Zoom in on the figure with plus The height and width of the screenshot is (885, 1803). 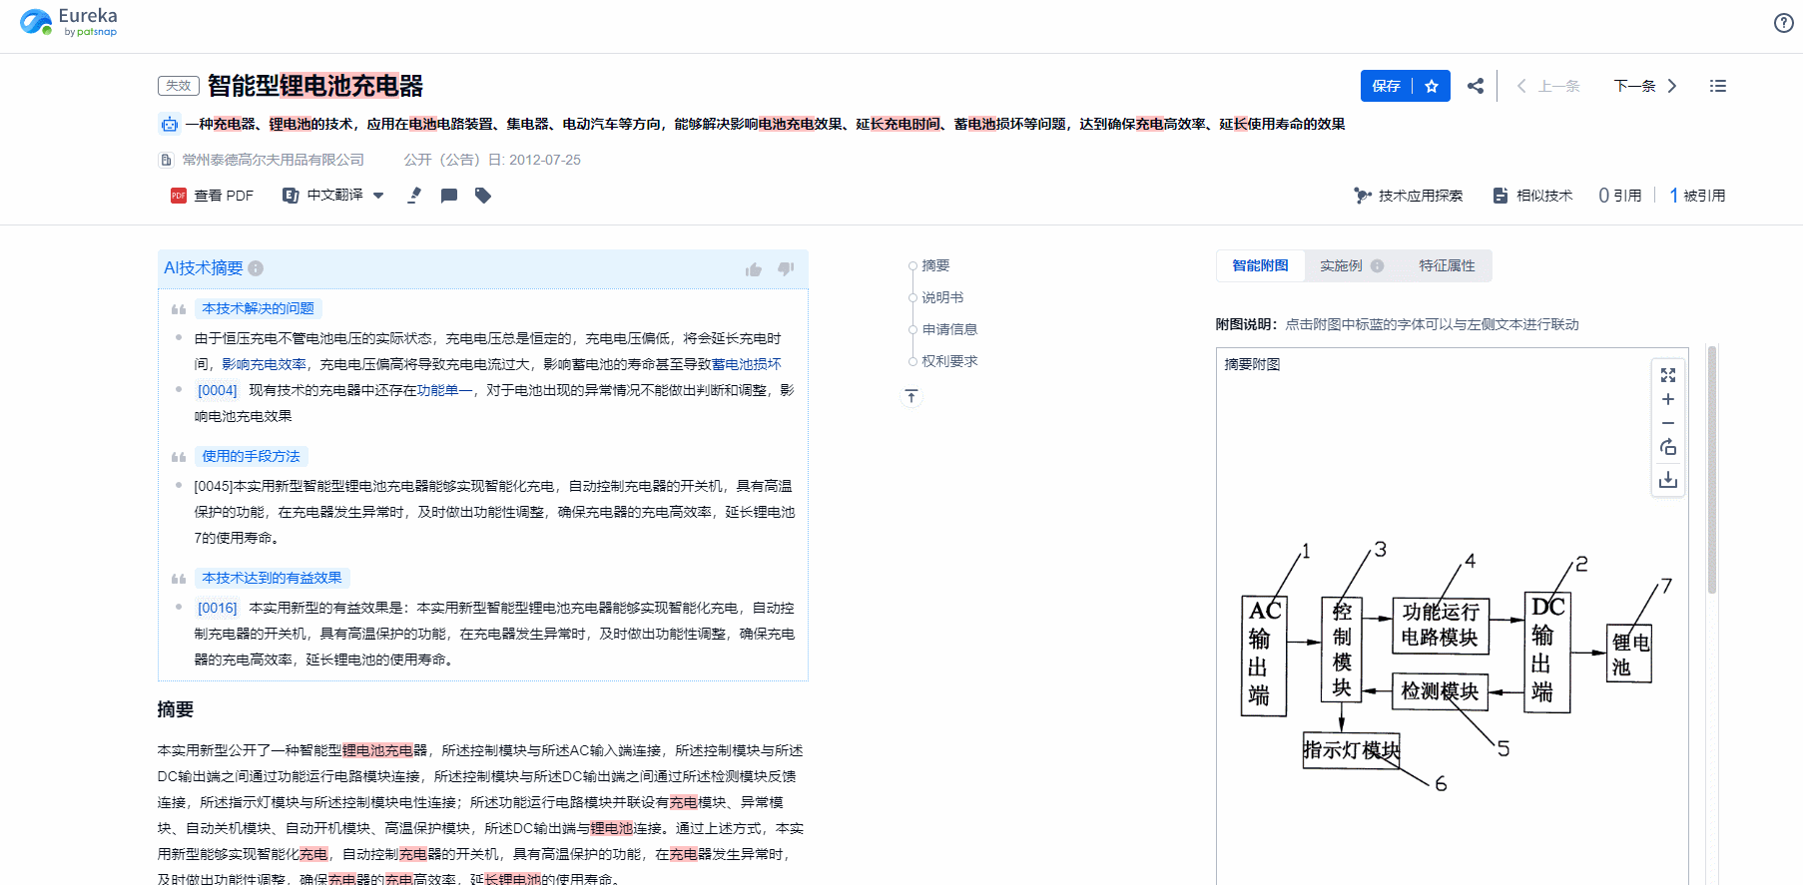(1667, 399)
